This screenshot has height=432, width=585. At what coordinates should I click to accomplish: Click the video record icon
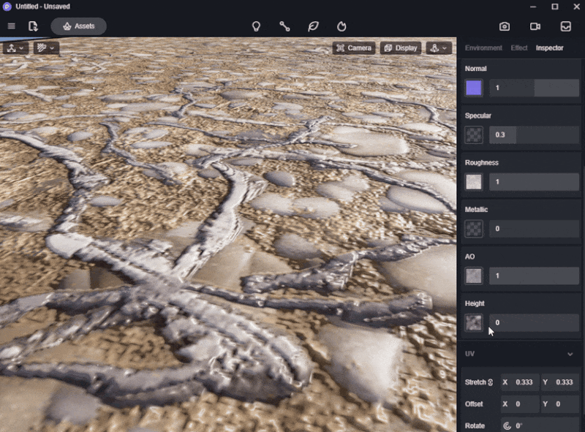click(535, 26)
